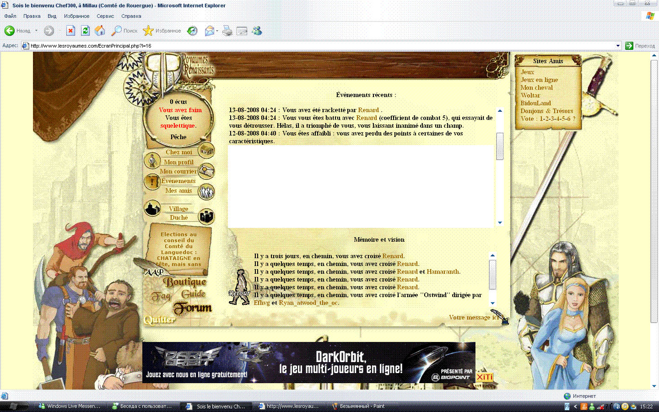Open the Mon courrier letter icon
The width and height of the screenshot is (659, 412).
click(206, 171)
